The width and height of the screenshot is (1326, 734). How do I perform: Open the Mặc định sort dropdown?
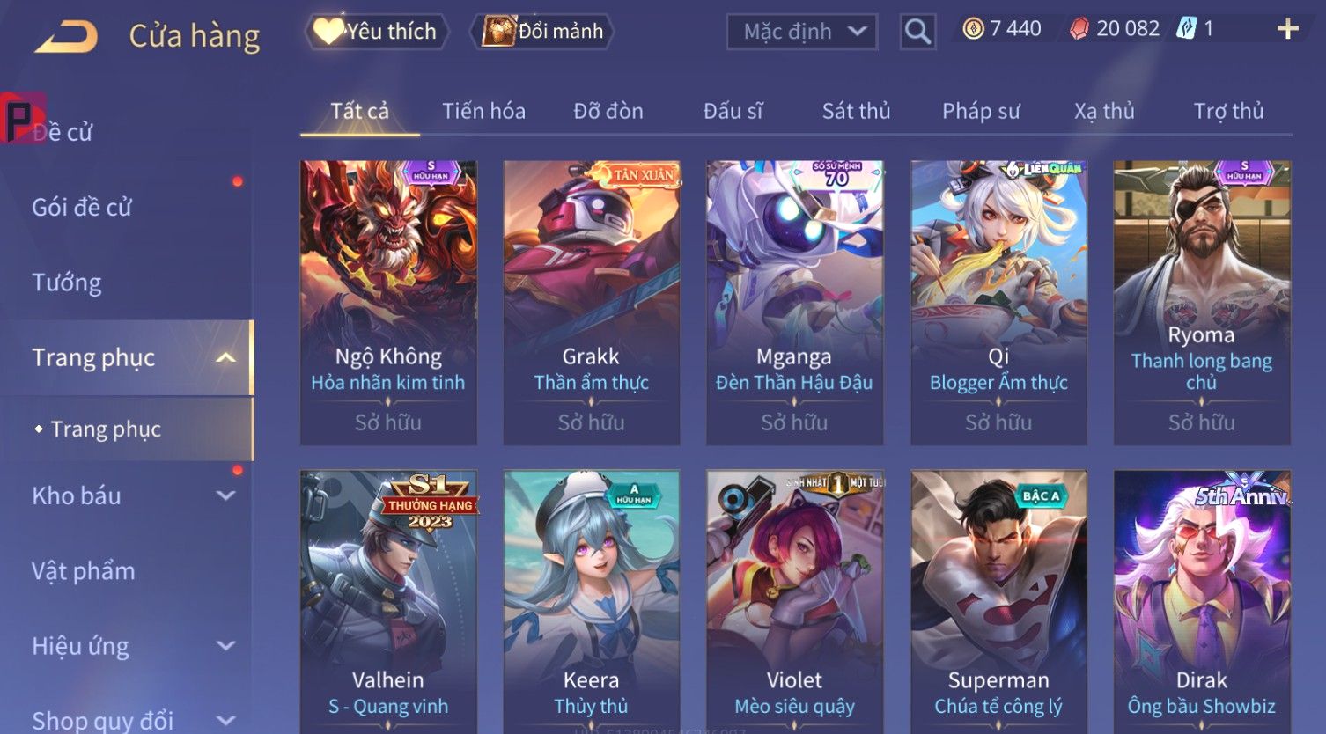[802, 32]
